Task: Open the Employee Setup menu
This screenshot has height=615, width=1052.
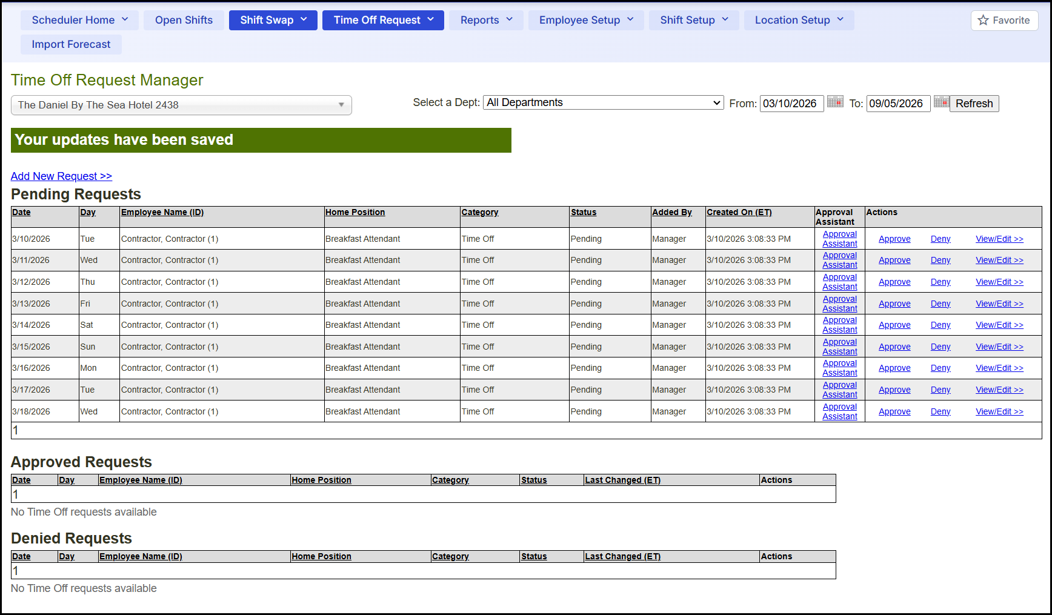Action: (585, 21)
